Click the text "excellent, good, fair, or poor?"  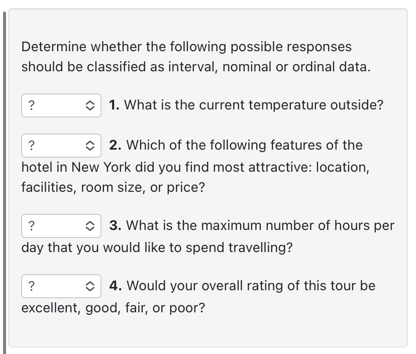[x=113, y=307]
